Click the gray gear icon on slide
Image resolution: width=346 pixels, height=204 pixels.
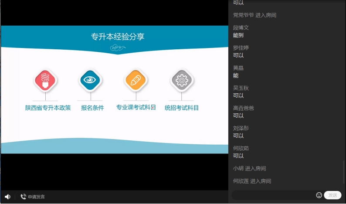point(182,80)
